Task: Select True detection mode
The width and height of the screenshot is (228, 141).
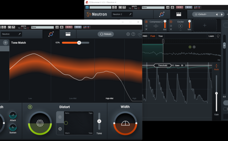Action: coord(161,36)
